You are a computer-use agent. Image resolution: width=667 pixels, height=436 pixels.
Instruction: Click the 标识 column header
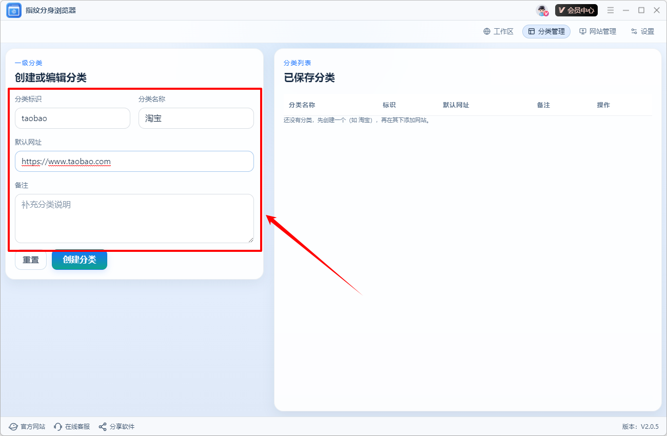(389, 105)
